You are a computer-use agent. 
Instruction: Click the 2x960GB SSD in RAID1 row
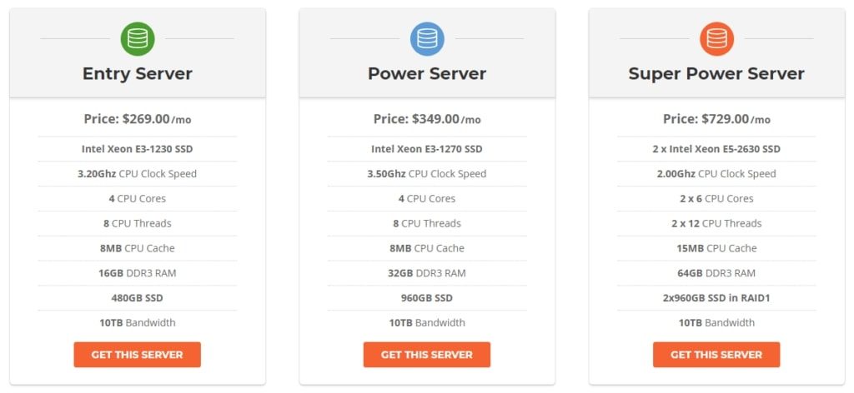(716, 298)
